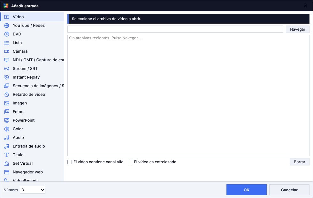Screen dimensions: 313x198
Task: Click the music note icon beside Entrada de audio
Action: click(7, 146)
